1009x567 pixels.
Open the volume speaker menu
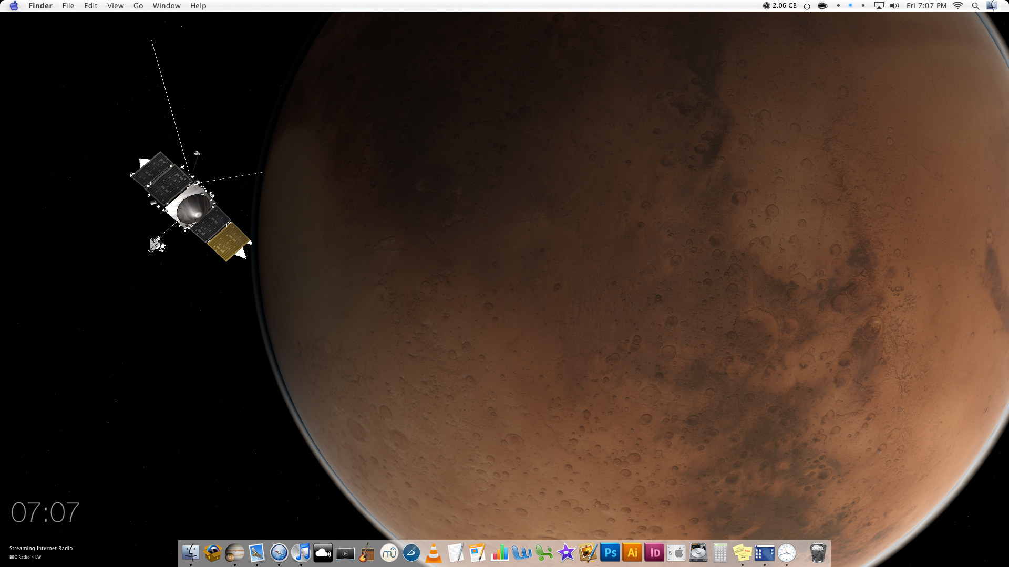(894, 6)
